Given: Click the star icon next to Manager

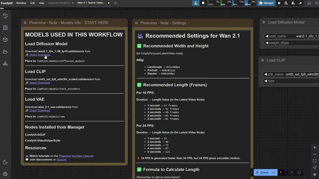Looking at the screenshot, I should (279, 3).
